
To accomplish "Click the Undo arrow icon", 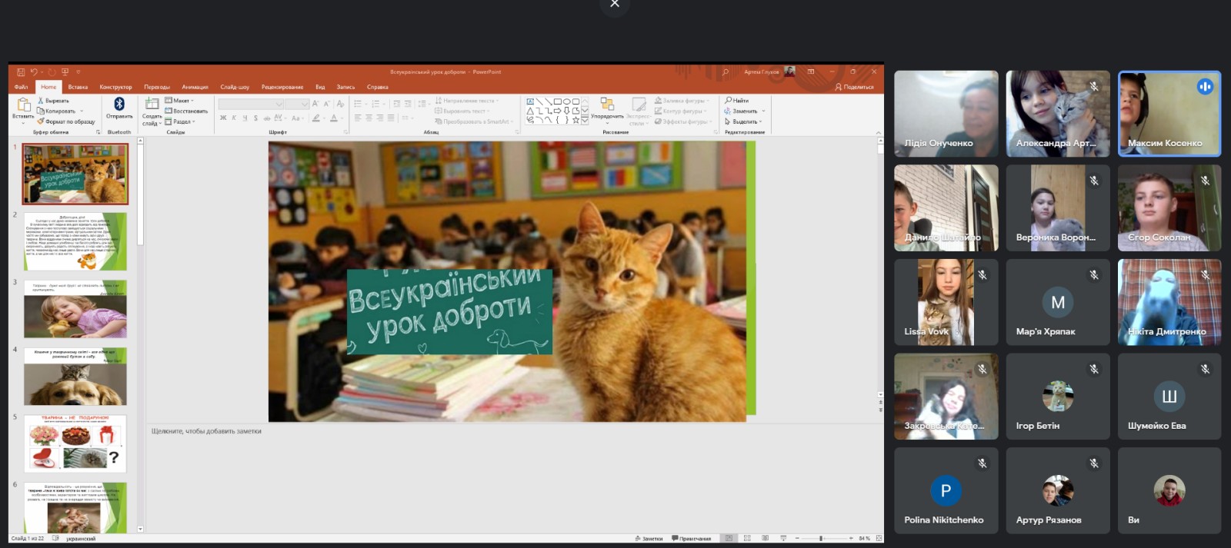I will (x=34, y=72).
